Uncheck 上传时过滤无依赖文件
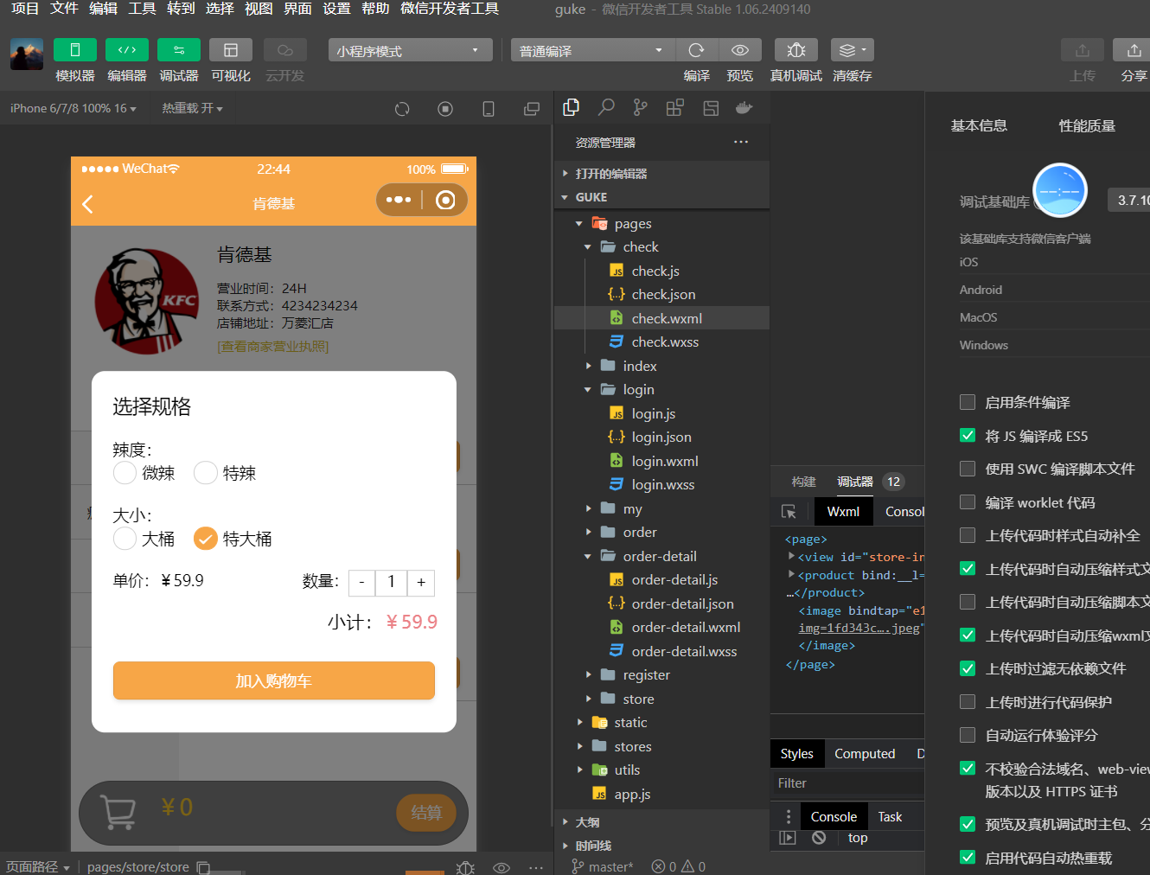1150x875 pixels. [x=968, y=668]
